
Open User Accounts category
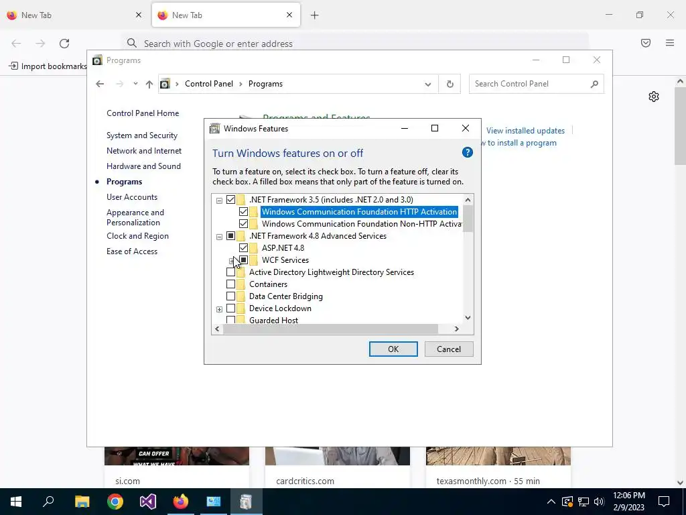132,197
